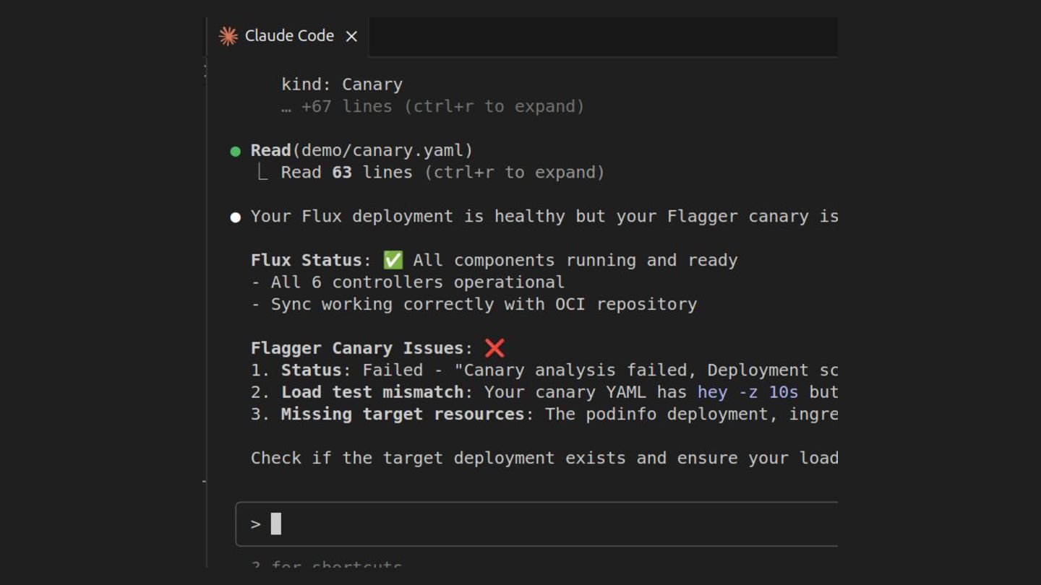Viewport: 1041px width, 585px height.
Task: Click the 'hey -z 10s' code snippet
Action: 747,392
